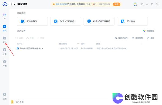The width and height of the screenshot is (162, 105).
Task: Open the AI section in sidebar
Action: [x=5, y=16]
